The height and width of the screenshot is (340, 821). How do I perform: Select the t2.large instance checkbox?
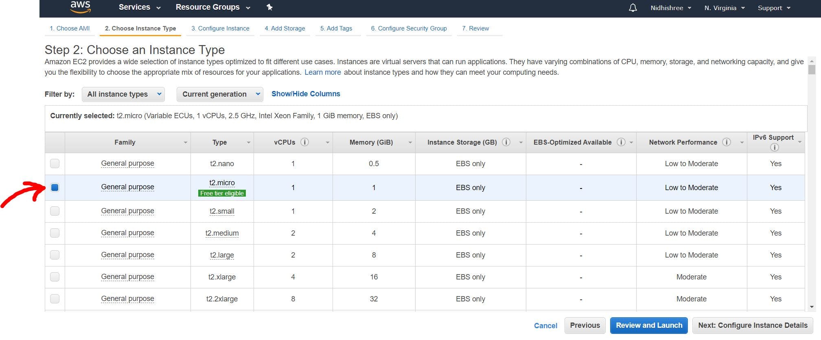pos(55,255)
